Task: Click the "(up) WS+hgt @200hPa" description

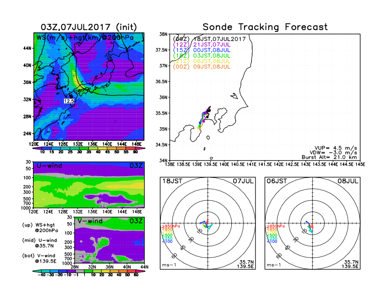Action: tap(40, 228)
